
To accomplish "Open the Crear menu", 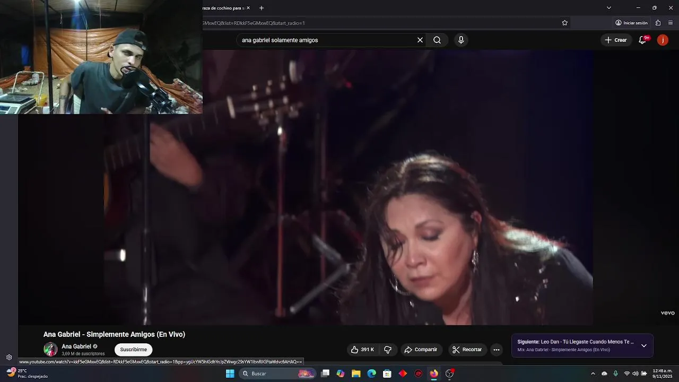I will click(616, 40).
